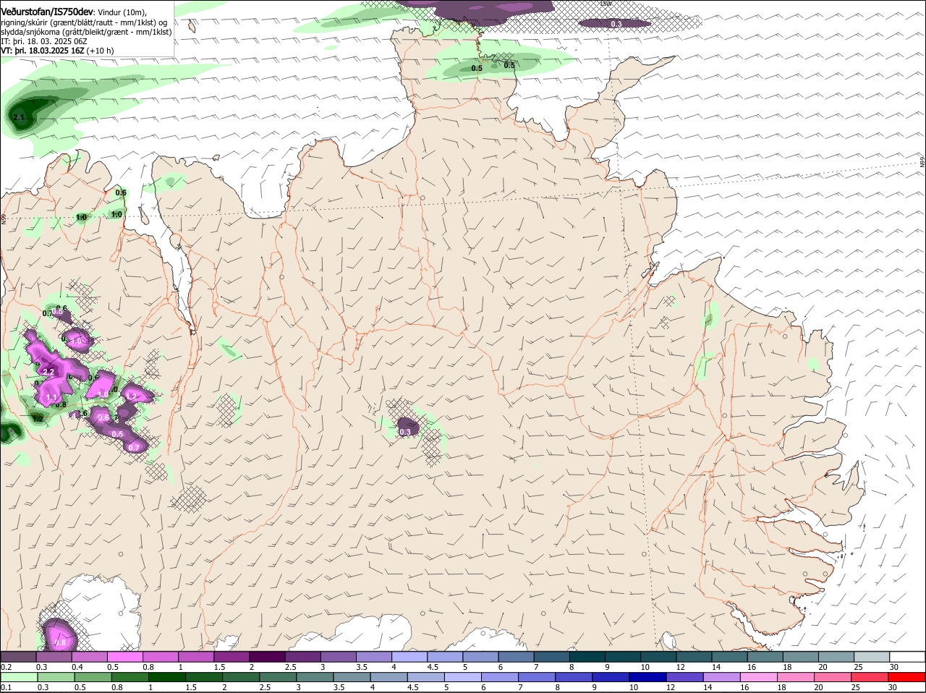Click the 4–4.5 lavender swatch in the upper legend row
This screenshot has width=926, height=693.
tap(410, 656)
